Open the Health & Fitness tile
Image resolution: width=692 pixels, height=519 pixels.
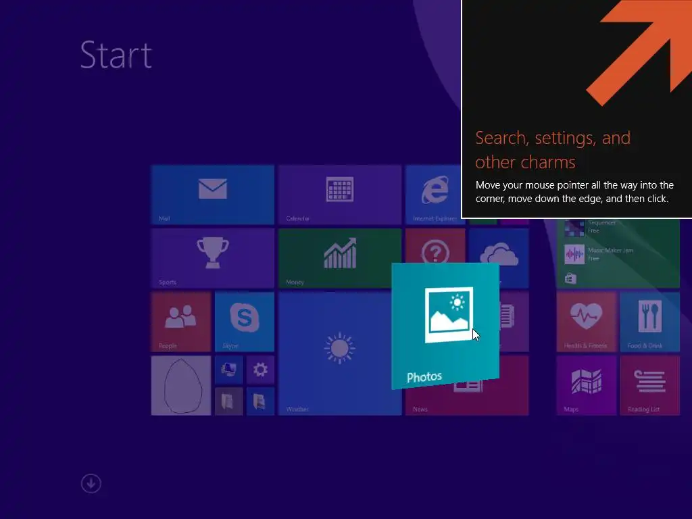point(586,322)
